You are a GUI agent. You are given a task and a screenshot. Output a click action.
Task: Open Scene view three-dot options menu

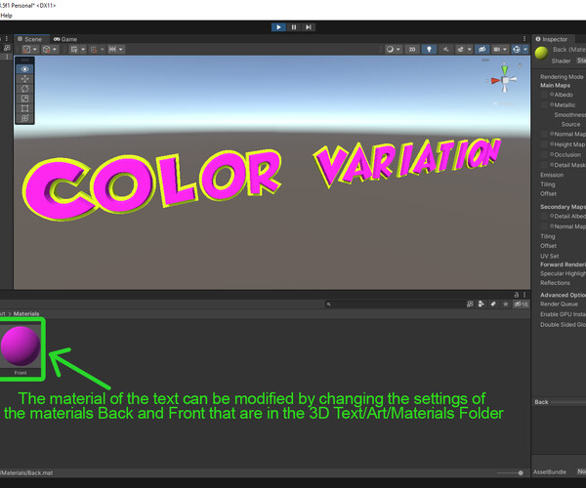click(524, 39)
